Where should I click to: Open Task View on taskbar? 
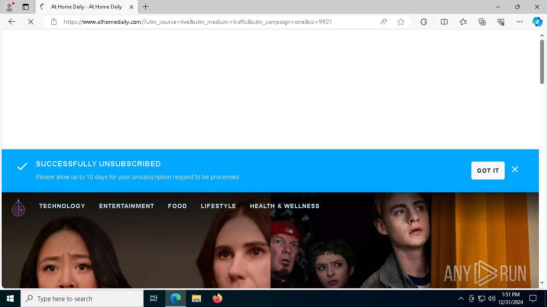coord(154,298)
